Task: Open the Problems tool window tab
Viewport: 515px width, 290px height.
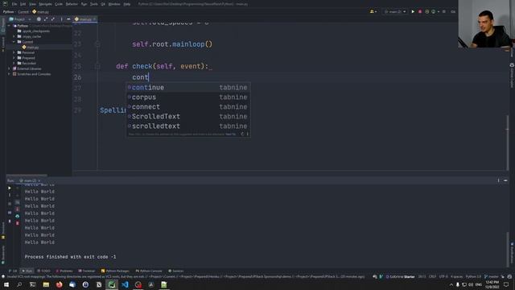Action: [64, 271]
